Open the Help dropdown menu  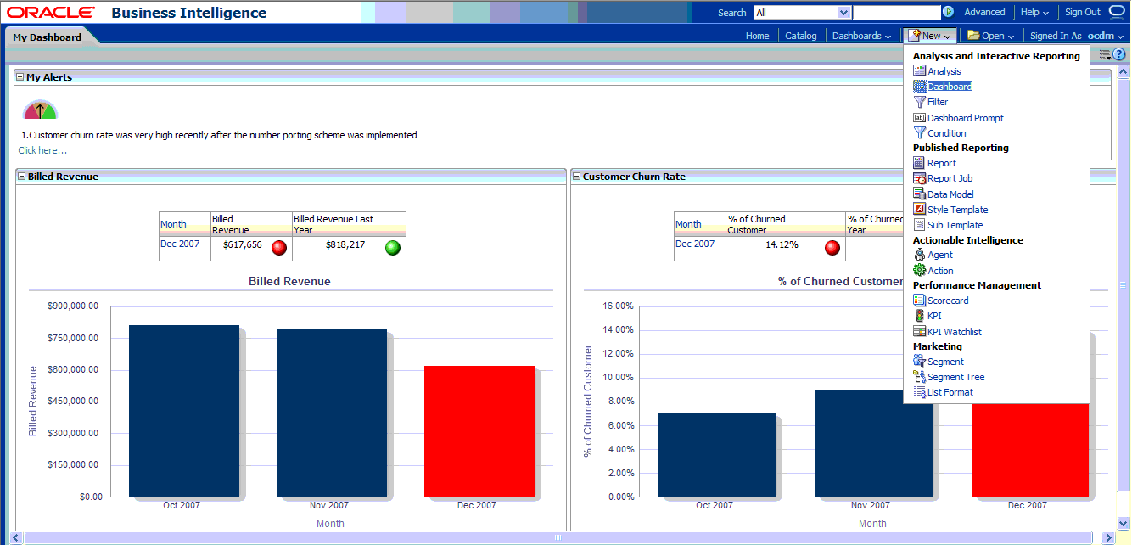1034,12
